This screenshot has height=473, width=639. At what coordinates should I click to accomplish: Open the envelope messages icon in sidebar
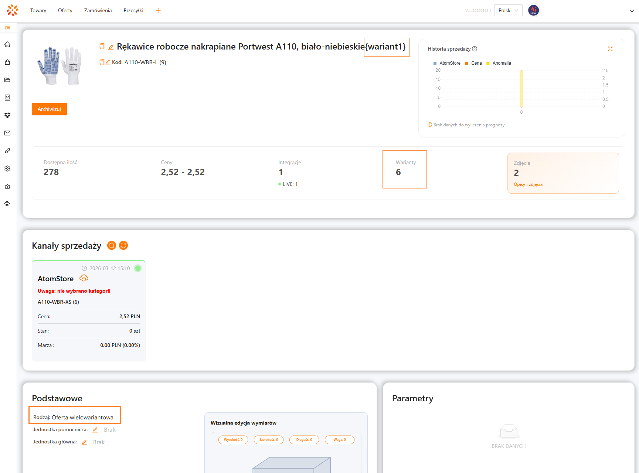7,133
